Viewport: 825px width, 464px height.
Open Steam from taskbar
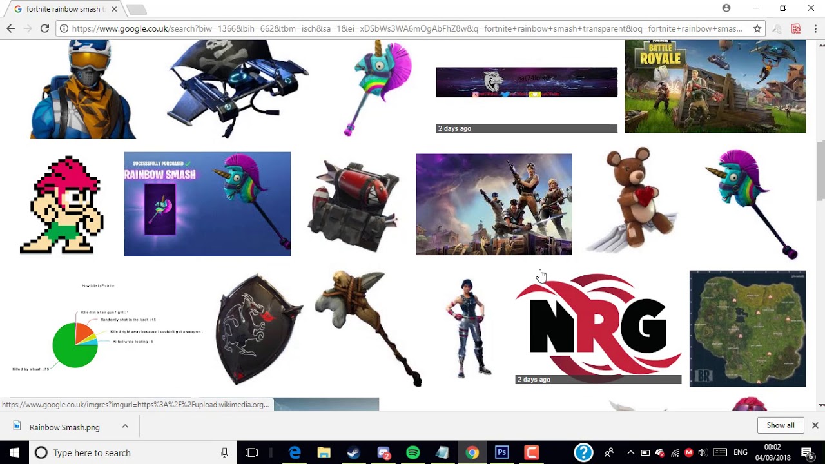coord(353,452)
